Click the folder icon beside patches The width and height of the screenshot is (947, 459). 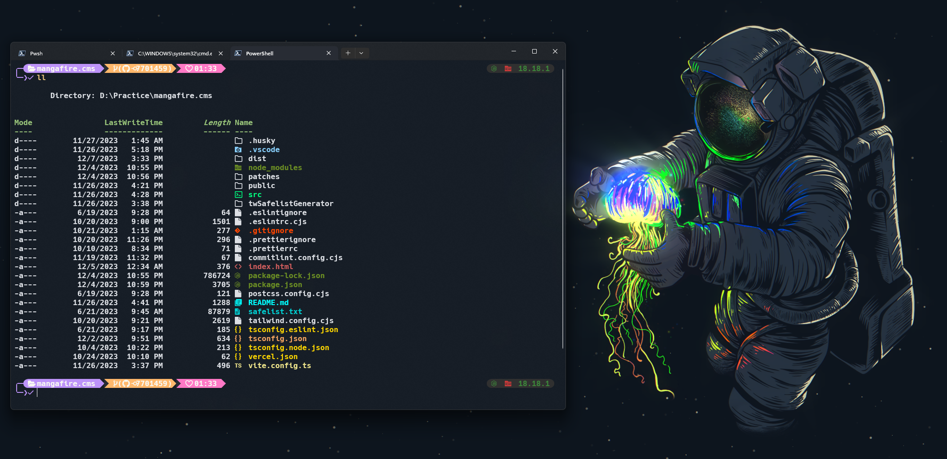(x=238, y=177)
